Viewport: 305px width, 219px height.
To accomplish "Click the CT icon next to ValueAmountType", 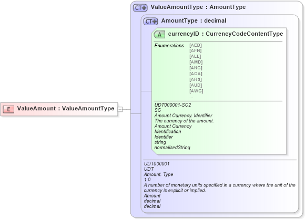I will (140, 7).
